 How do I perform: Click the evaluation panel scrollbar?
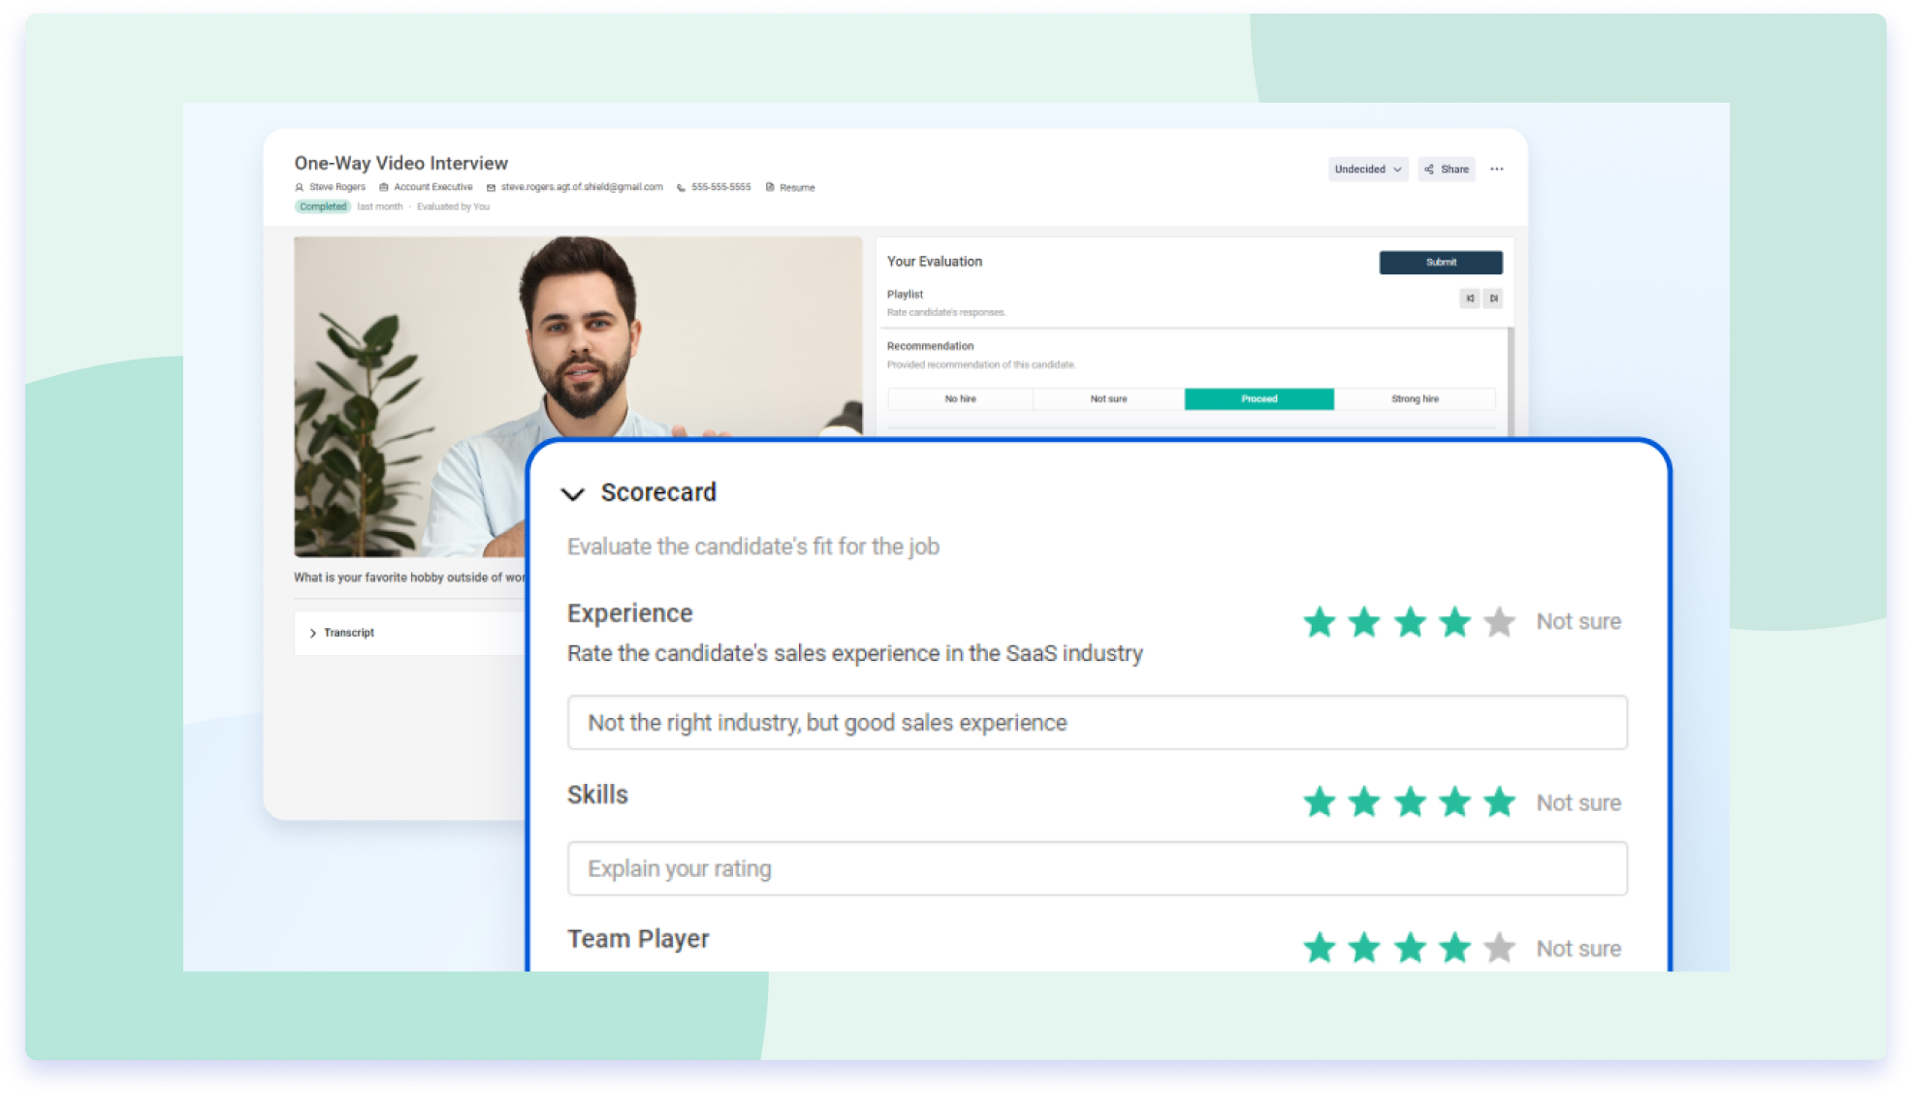point(1510,380)
